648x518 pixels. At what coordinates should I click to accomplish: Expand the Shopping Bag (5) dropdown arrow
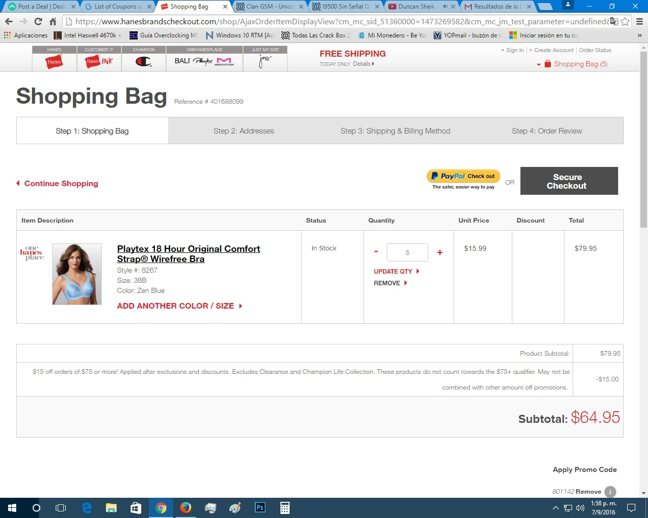(x=539, y=65)
